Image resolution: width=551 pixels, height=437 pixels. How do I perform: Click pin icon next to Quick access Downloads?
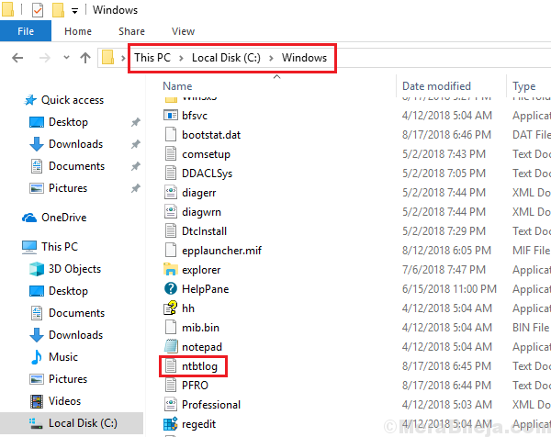click(x=136, y=144)
